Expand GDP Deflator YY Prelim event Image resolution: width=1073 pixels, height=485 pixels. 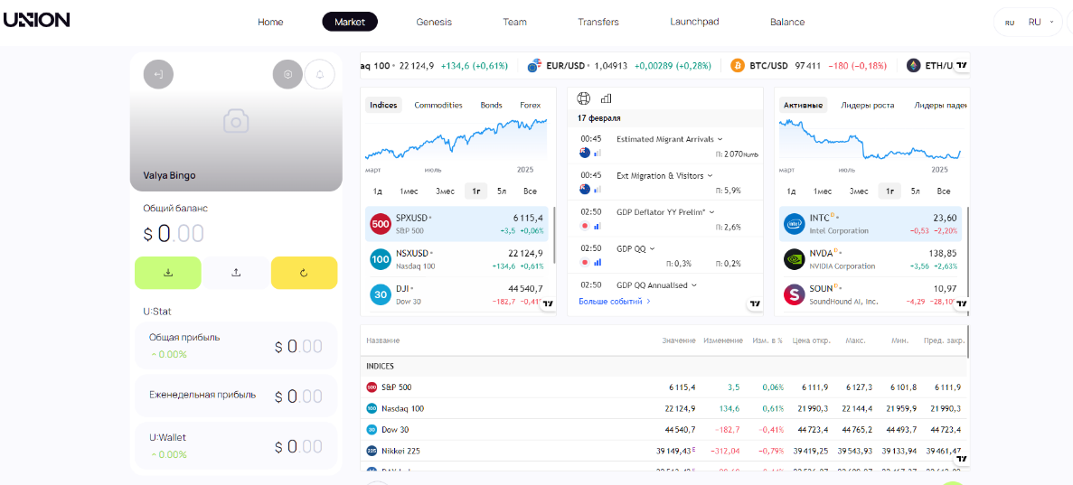pyautogui.click(x=666, y=212)
